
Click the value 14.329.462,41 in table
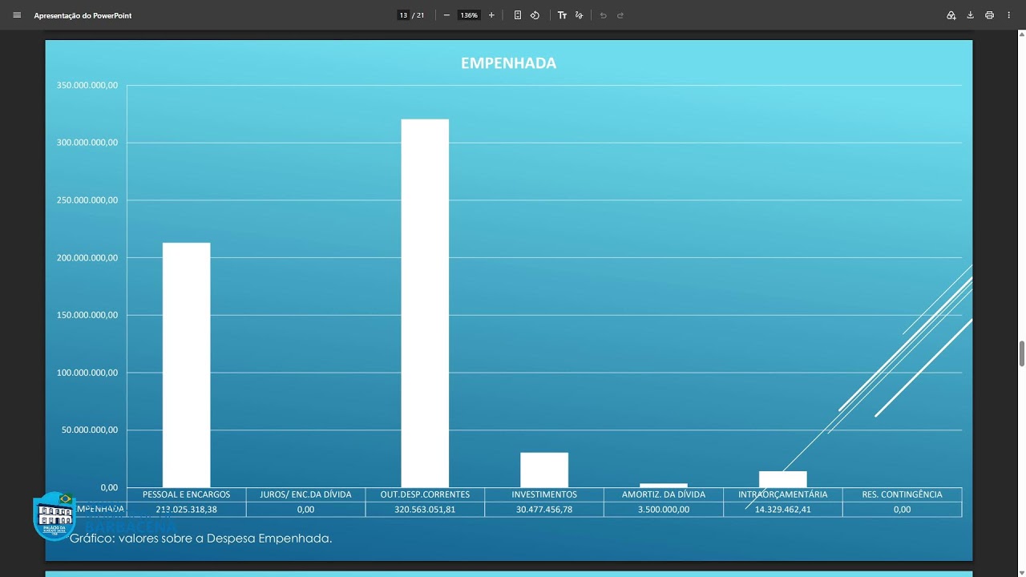(x=783, y=509)
